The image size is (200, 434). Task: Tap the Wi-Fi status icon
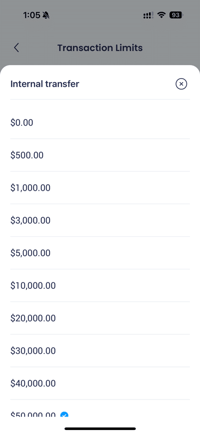pos(161,15)
